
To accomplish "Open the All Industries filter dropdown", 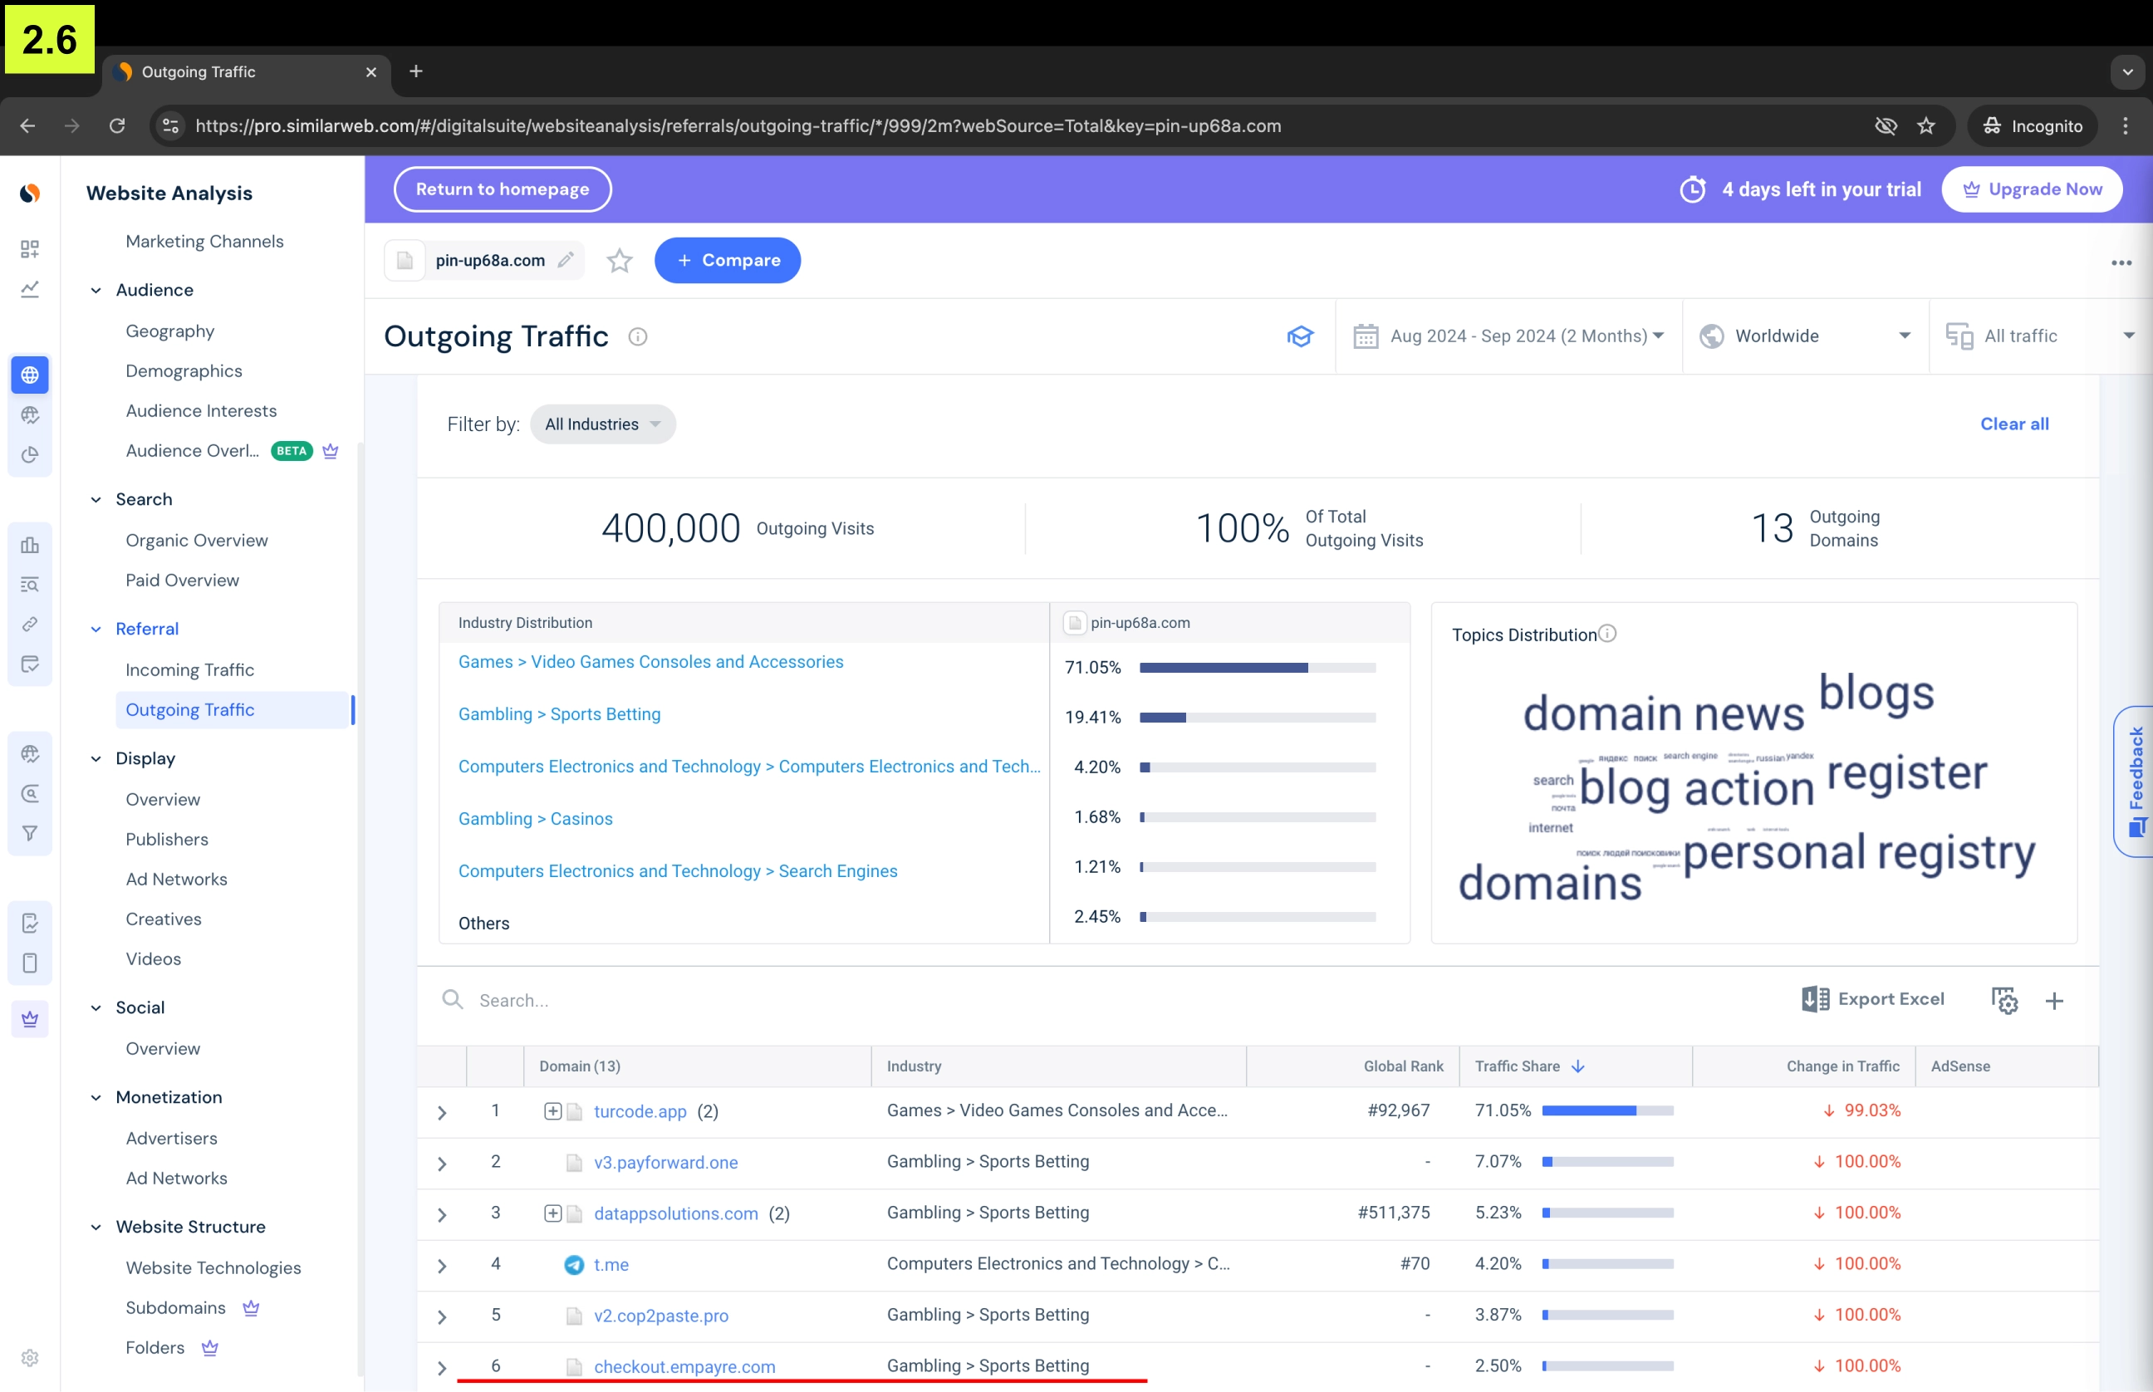I will 603,424.
